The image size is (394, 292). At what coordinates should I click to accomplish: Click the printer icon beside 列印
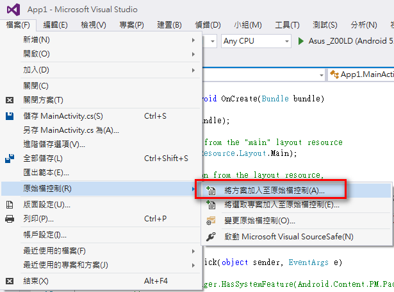10,219
